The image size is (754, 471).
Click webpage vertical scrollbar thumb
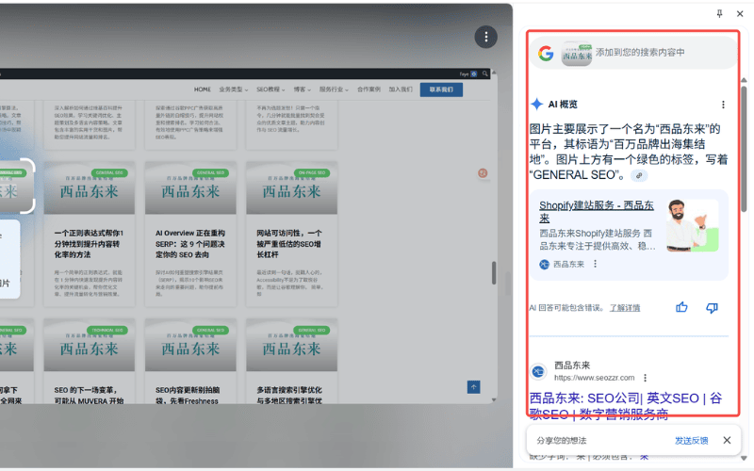tap(494, 272)
